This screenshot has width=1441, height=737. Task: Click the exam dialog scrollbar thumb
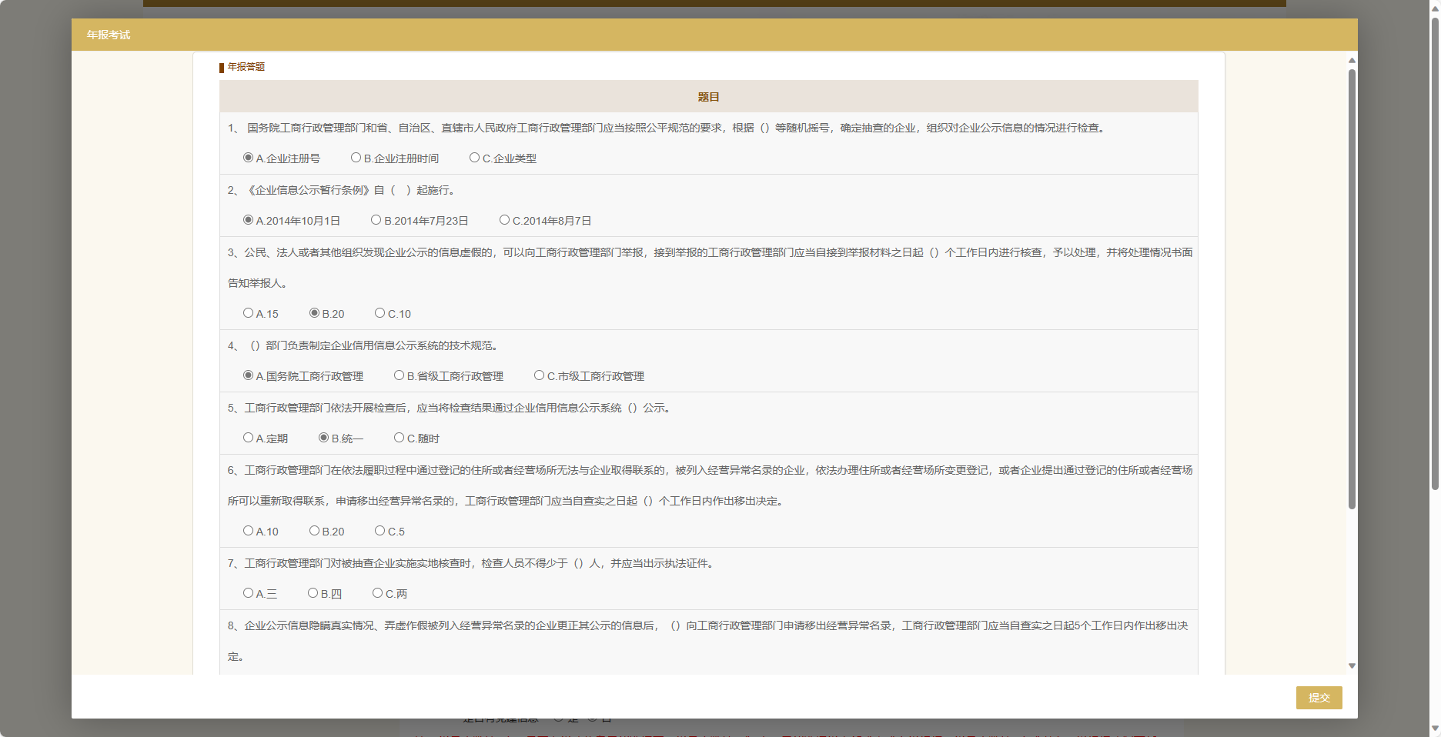(1352, 289)
